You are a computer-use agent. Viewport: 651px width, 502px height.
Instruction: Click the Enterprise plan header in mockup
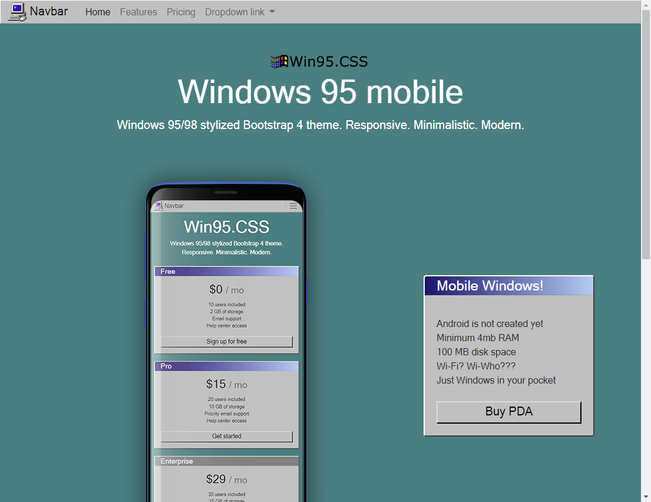(227, 461)
